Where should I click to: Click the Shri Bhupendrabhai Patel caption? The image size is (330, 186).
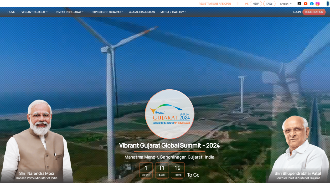coord(297,173)
